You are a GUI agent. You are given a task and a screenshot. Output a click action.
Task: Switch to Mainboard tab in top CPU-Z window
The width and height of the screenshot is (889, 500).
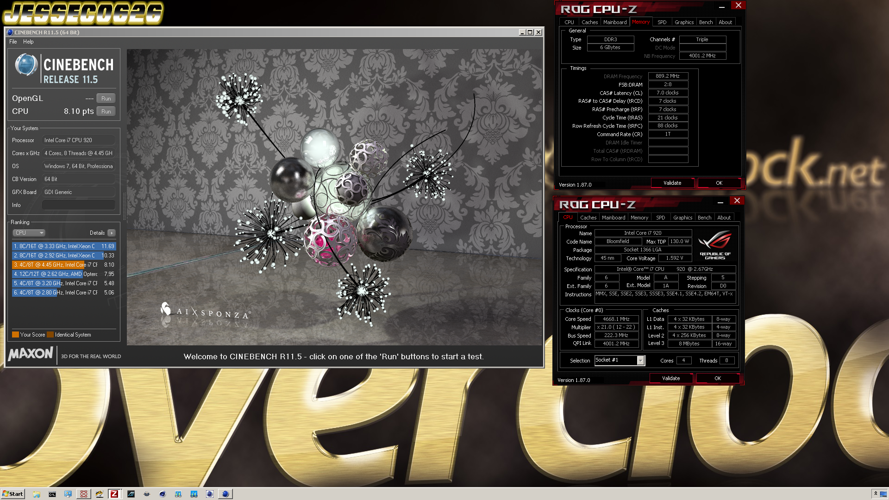coord(615,22)
